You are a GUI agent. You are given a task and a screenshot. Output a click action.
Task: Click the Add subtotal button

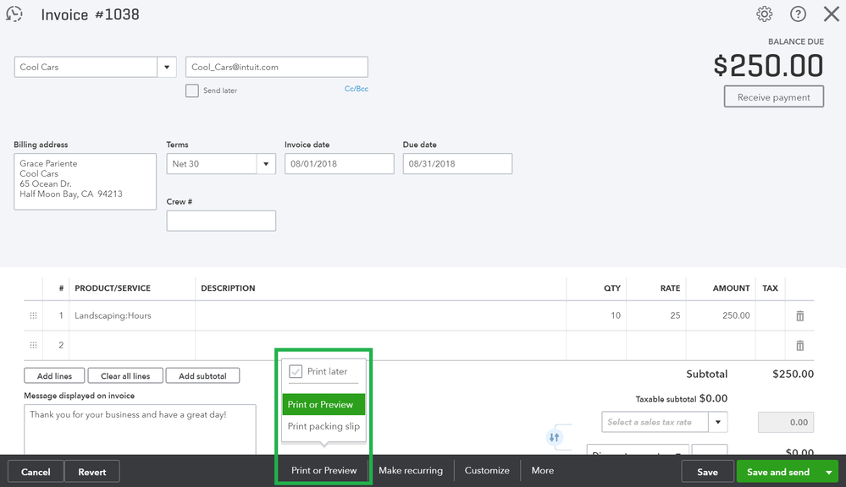(202, 376)
